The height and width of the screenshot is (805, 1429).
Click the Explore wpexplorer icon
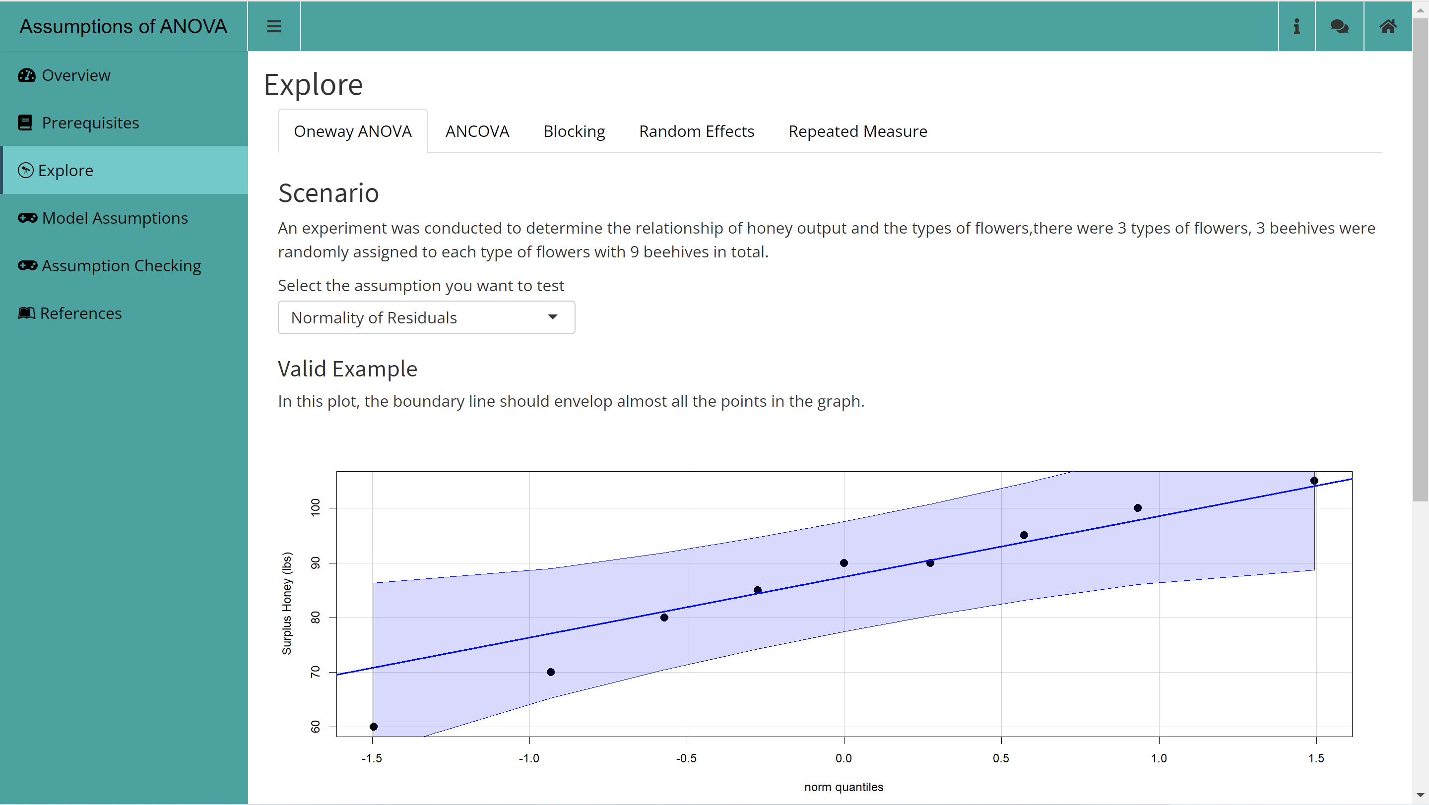pos(25,170)
